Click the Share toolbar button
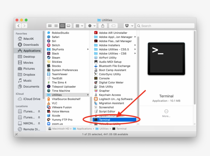The height and width of the screenshot is (156, 210). (x=103, y=26)
